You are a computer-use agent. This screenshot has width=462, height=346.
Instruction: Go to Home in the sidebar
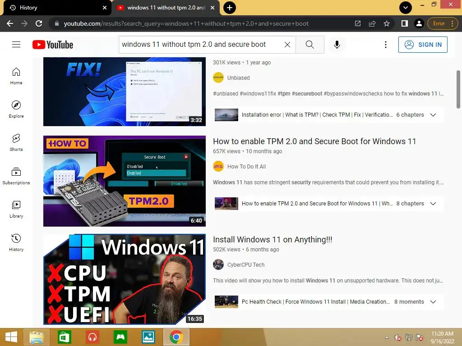click(16, 76)
